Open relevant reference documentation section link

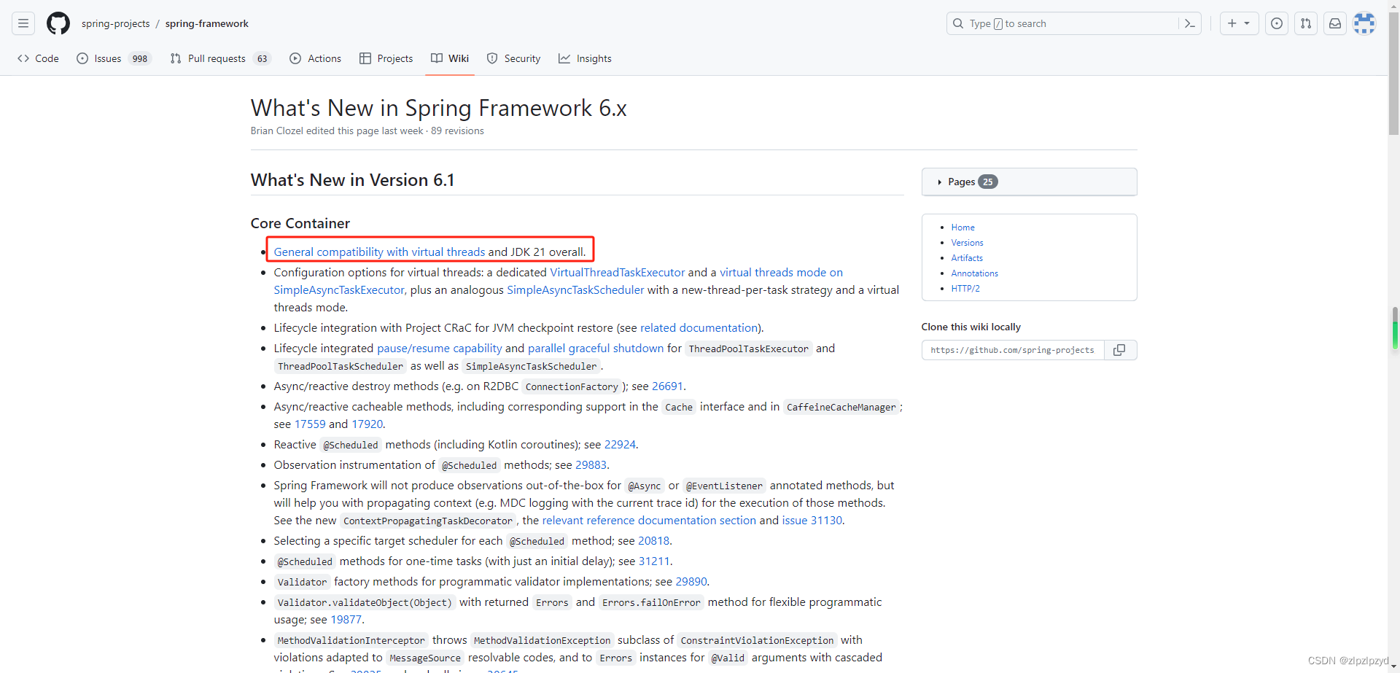[x=649, y=520]
